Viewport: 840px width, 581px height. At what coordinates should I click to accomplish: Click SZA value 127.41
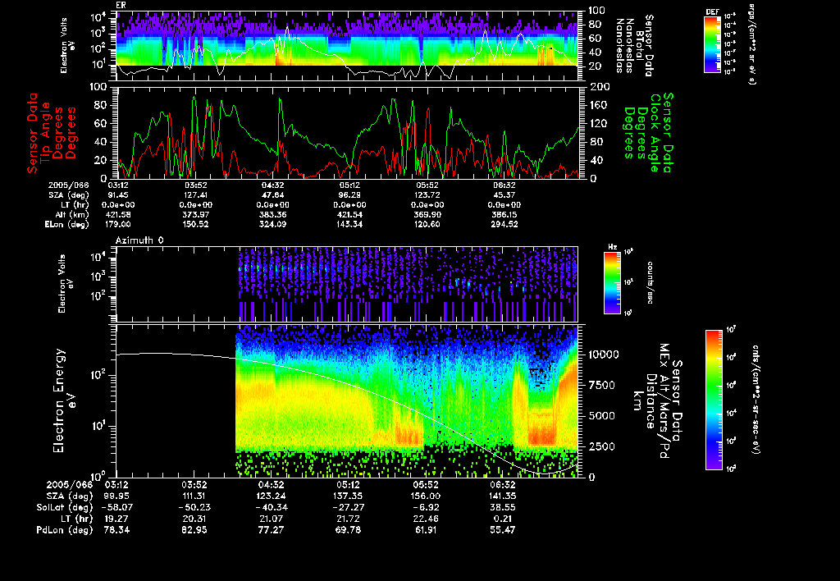[x=195, y=195]
